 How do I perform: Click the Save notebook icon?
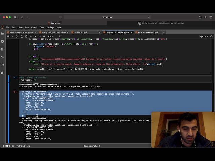[x=8, y=36]
